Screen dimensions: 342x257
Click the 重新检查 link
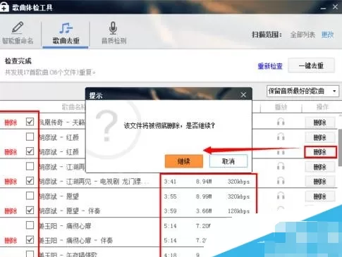coord(270,66)
